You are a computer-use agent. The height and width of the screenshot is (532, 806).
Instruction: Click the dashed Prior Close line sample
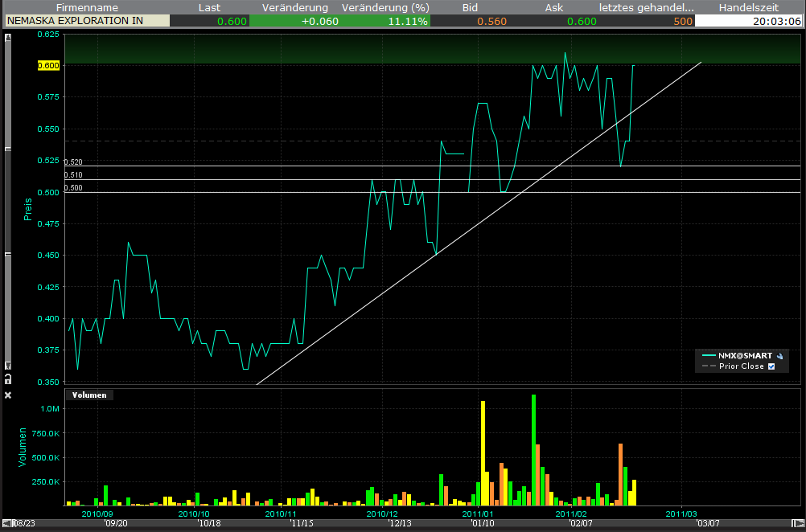tap(709, 366)
